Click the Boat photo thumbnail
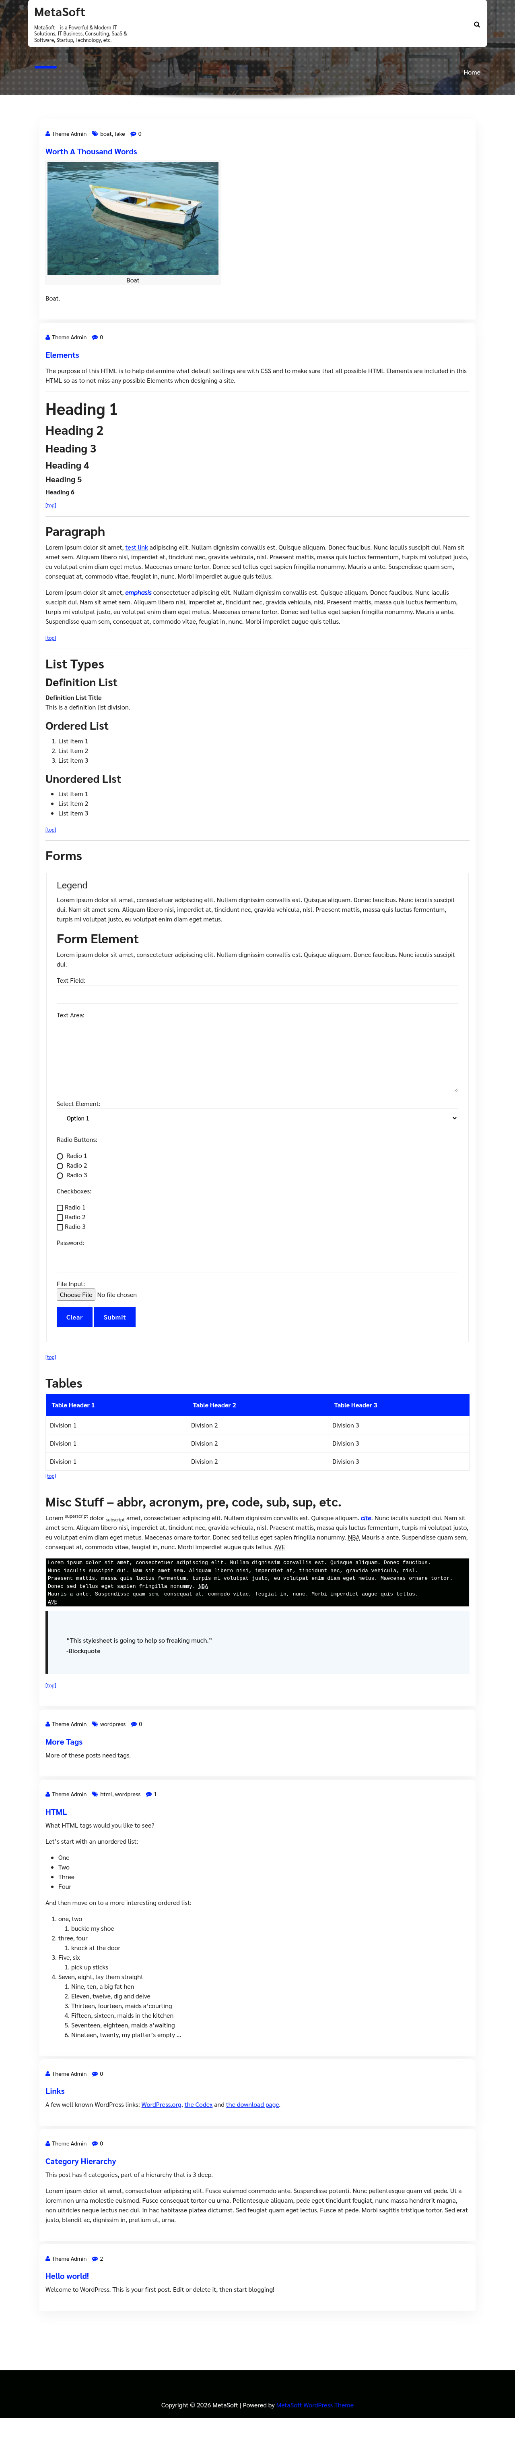This screenshot has width=515, height=2438. (132, 219)
